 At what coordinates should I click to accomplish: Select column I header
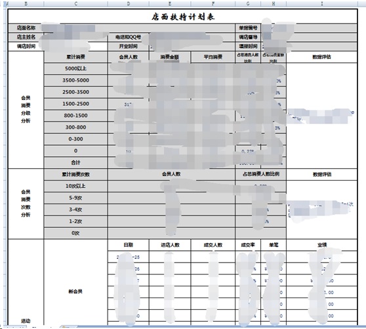[322, 3]
